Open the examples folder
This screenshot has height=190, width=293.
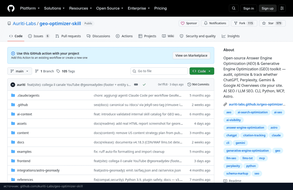pyautogui.click(x=24, y=151)
